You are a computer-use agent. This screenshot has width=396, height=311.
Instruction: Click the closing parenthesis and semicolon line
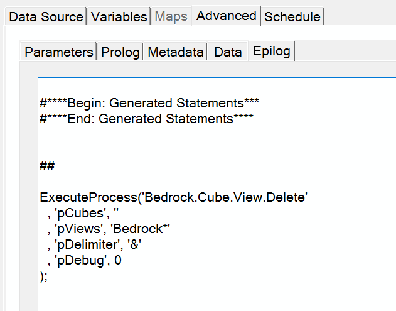click(x=43, y=276)
